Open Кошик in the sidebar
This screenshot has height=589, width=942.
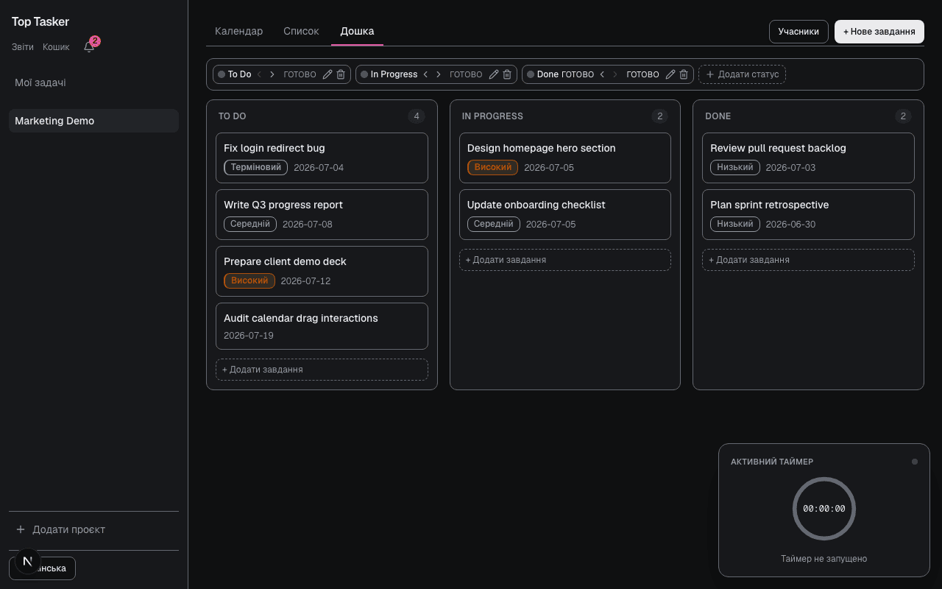[56, 47]
